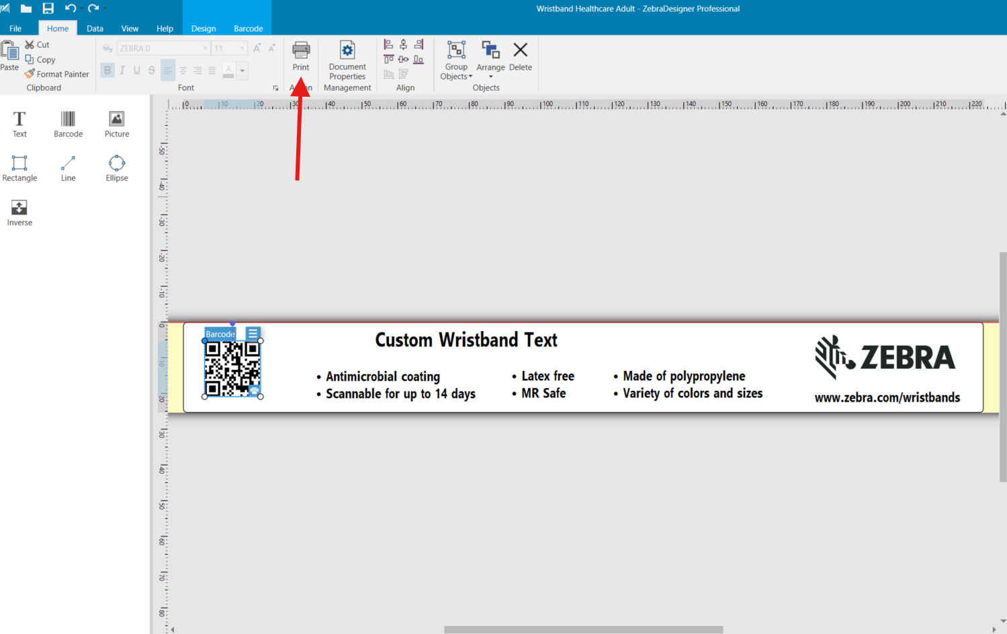
Task: Click the font color swatch button
Action: click(228, 70)
